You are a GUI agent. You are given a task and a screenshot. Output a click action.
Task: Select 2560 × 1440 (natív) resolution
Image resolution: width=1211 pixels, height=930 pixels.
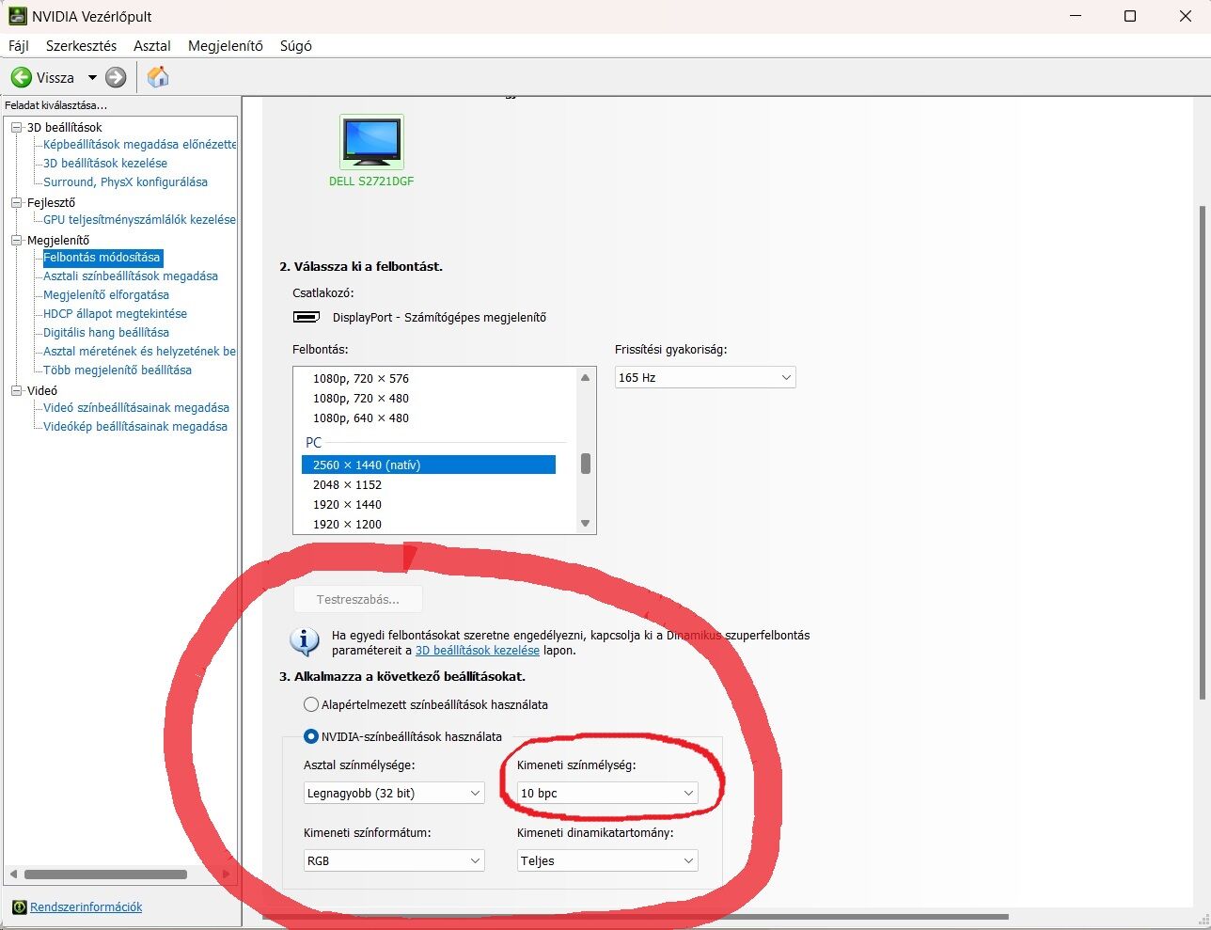pos(429,465)
